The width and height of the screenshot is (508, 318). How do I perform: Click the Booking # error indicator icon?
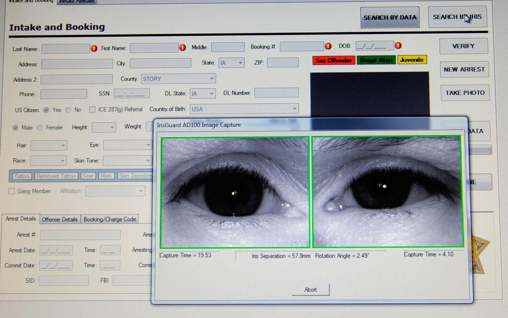click(328, 45)
